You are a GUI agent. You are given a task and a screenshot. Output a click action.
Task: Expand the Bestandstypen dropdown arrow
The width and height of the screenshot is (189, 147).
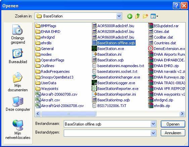tap(153, 133)
